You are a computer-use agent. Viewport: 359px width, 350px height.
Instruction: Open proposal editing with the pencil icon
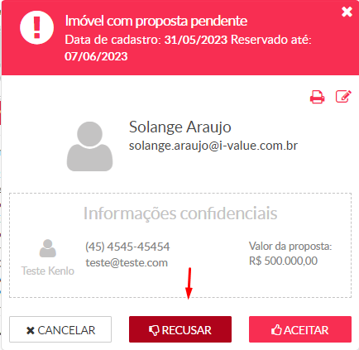pyautogui.click(x=343, y=97)
